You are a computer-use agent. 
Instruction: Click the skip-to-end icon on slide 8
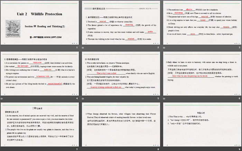pos(158,145)
